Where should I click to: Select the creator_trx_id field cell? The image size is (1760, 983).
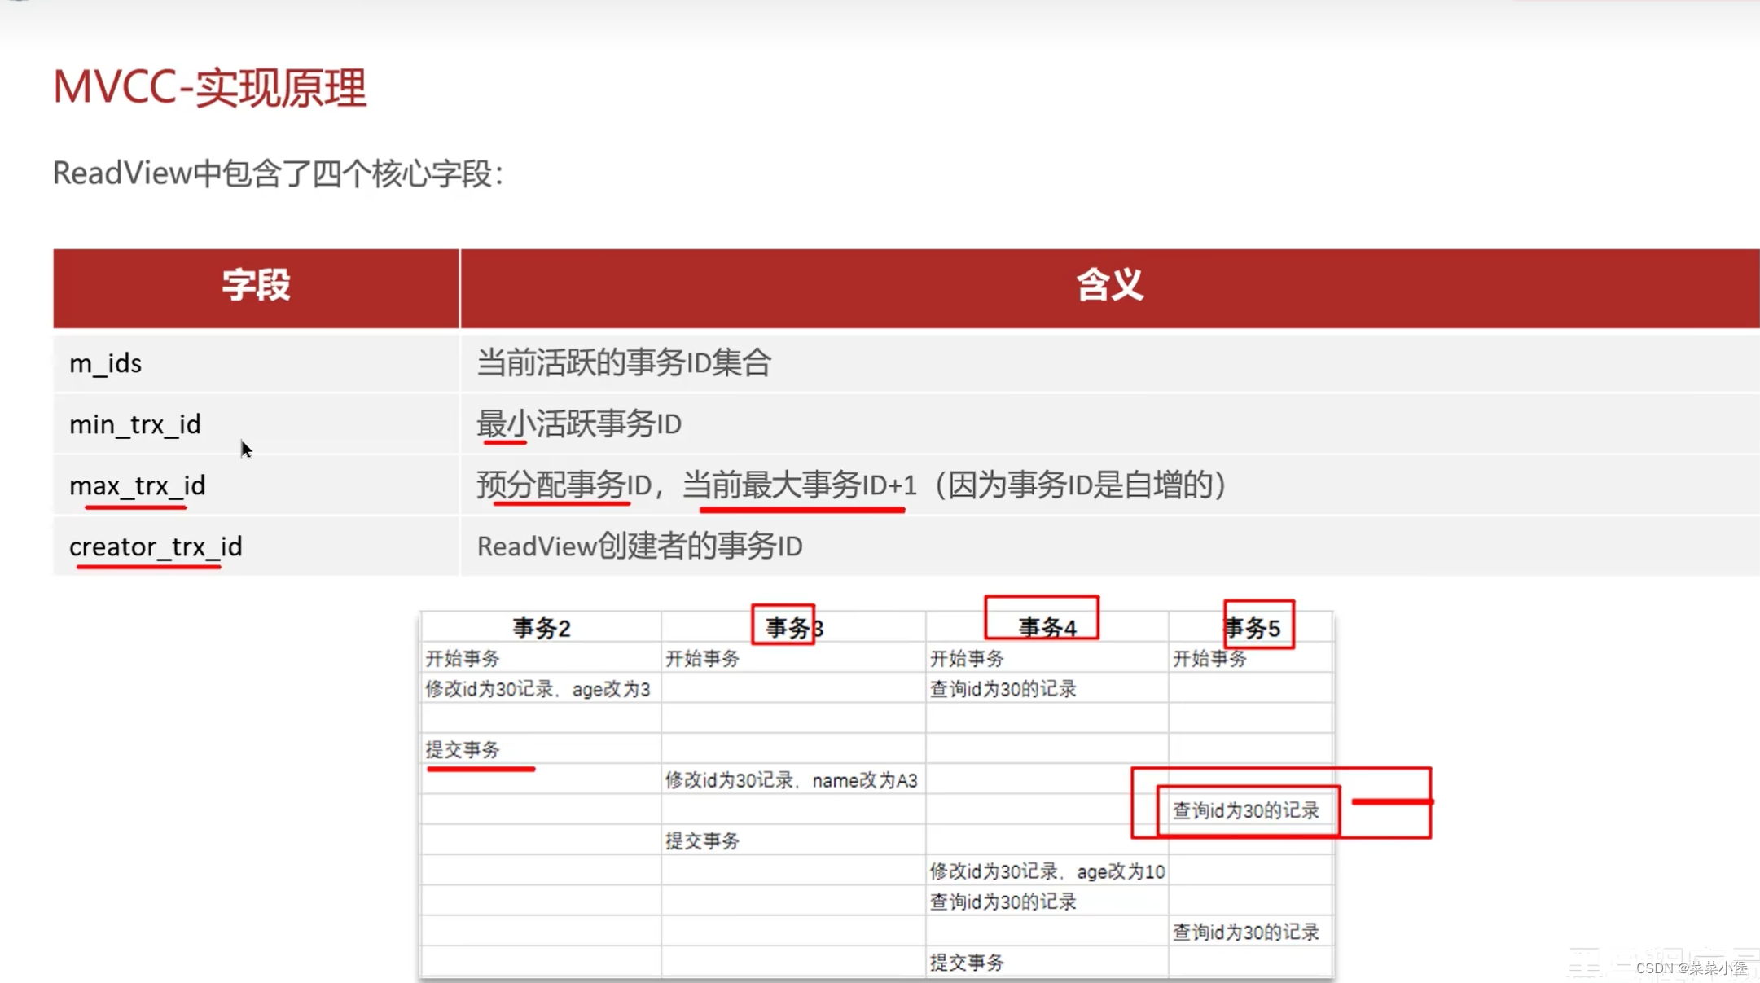pyautogui.click(x=256, y=546)
